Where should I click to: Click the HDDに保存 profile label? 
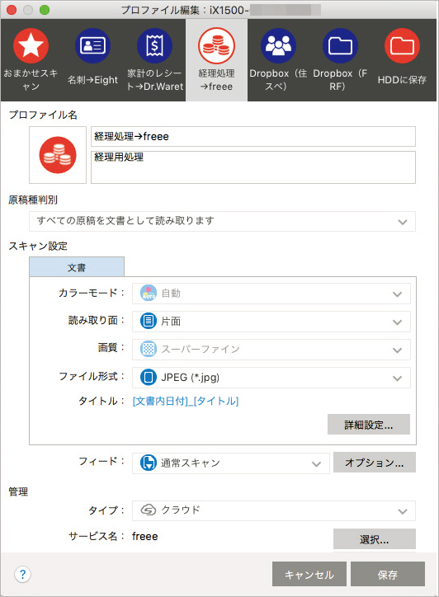402,80
